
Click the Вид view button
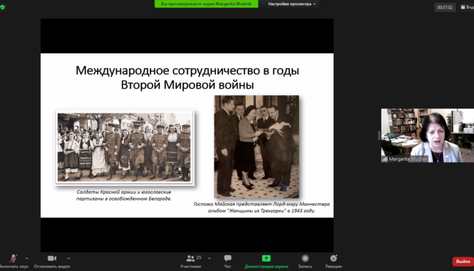[467, 7]
